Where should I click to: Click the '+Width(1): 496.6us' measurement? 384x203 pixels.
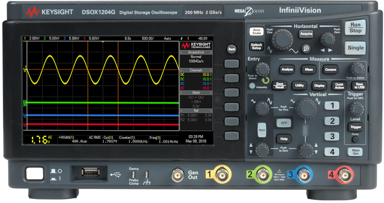(x=73, y=139)
